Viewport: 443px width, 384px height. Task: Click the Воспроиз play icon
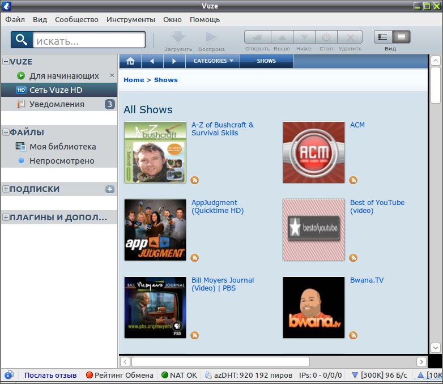[211, 37]
